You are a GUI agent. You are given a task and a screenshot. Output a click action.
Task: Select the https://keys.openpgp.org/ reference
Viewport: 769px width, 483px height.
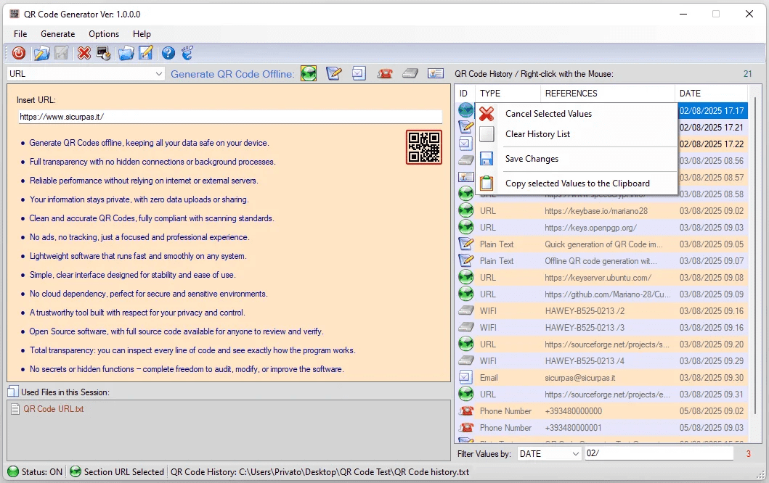[x=590, y=227]
